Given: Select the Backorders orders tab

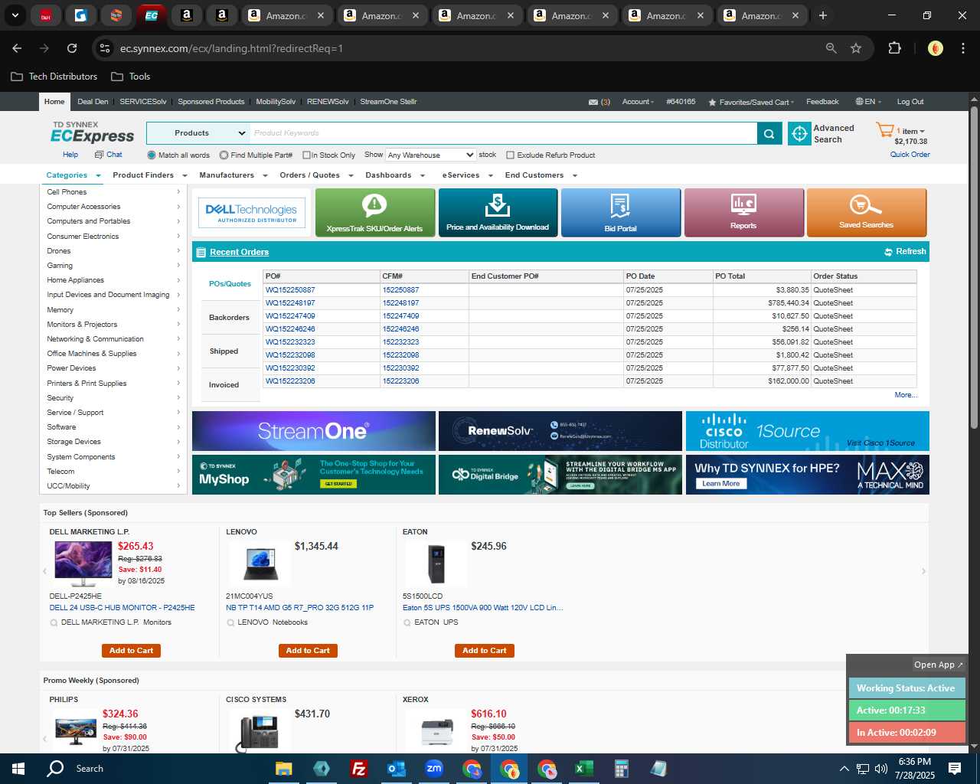Looking at the screenshot, I should click(230, 318).
